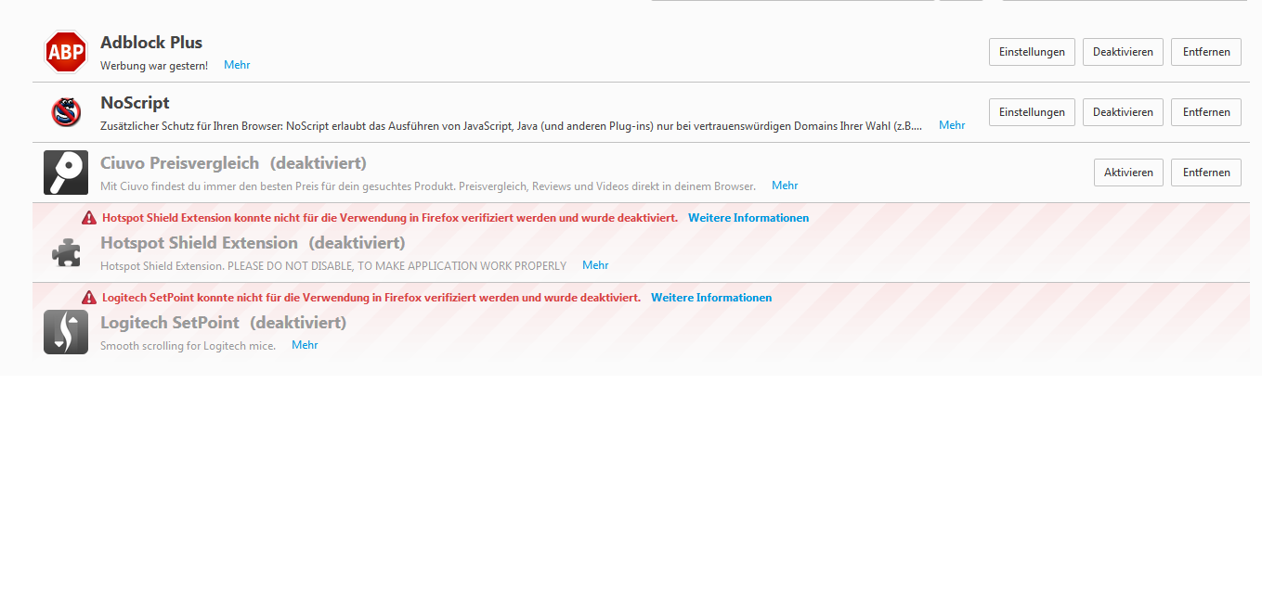This screenshot has height=614, width=1262.
Task: Aktivieren the Ciuvo Preisvergleich extension
Action: pyautogui.click(x=1128, y=173)
